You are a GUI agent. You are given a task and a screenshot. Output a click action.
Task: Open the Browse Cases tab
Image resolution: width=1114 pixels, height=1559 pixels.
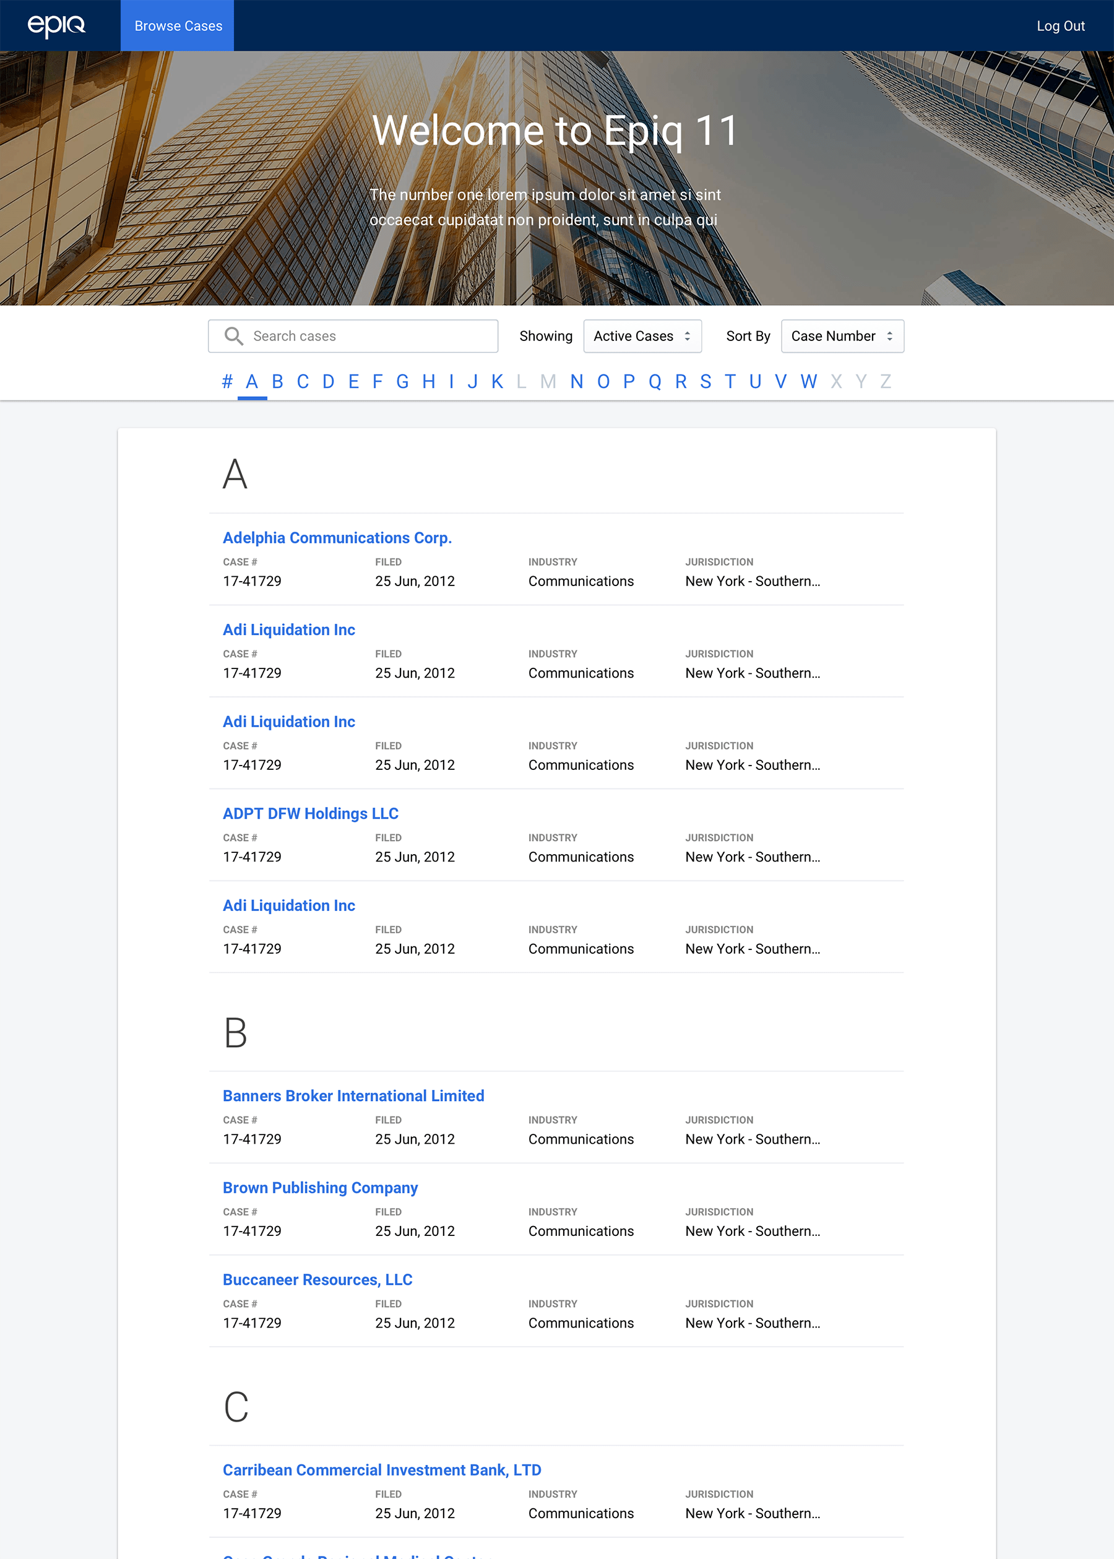[178, 25]
